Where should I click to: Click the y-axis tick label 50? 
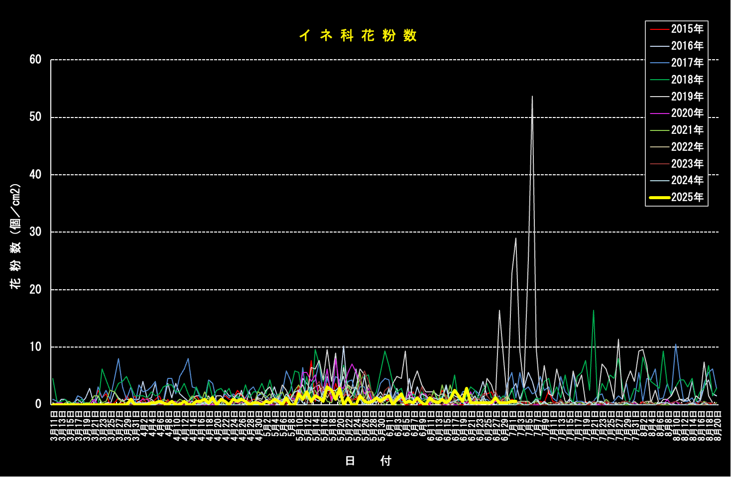pos(35,117)
